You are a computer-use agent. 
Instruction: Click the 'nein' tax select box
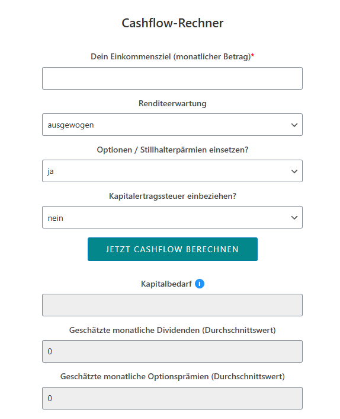coord(172,217)
